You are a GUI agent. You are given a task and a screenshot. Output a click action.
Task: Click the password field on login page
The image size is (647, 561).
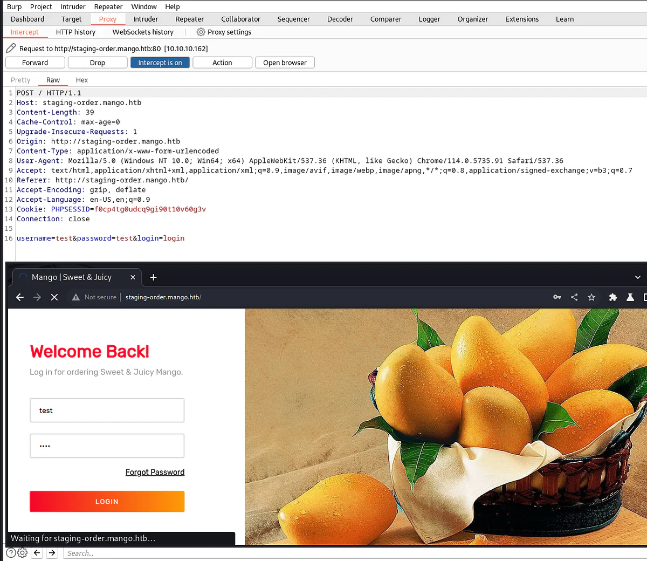click(107, 446)
